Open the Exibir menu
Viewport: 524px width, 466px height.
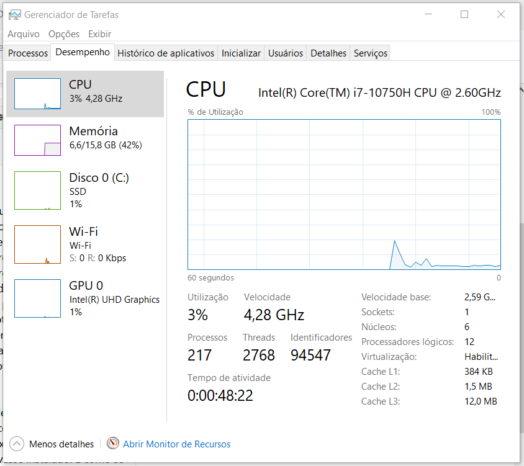99,34
